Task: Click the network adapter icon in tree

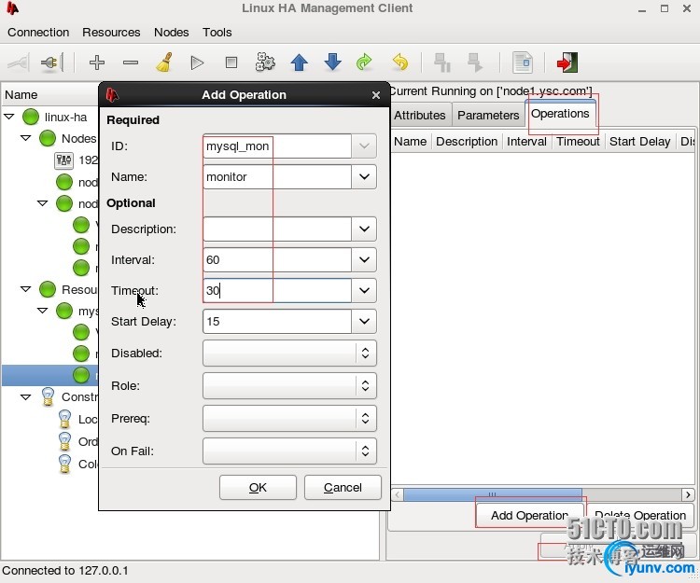Action: (63, 160)
